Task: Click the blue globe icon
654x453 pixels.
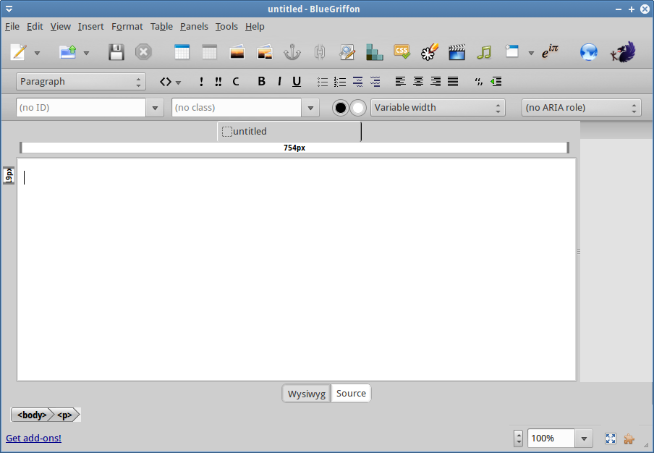Action: (588, 53)
